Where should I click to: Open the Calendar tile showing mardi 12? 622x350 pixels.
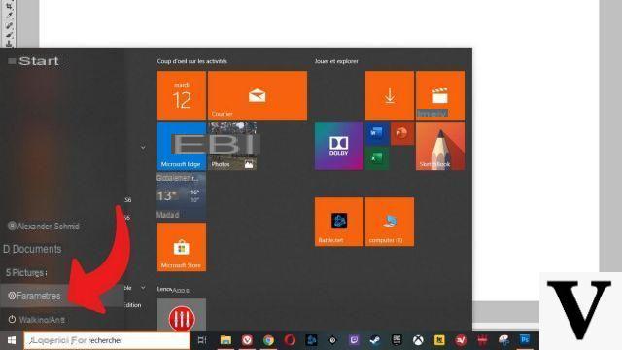coord(182,95)
